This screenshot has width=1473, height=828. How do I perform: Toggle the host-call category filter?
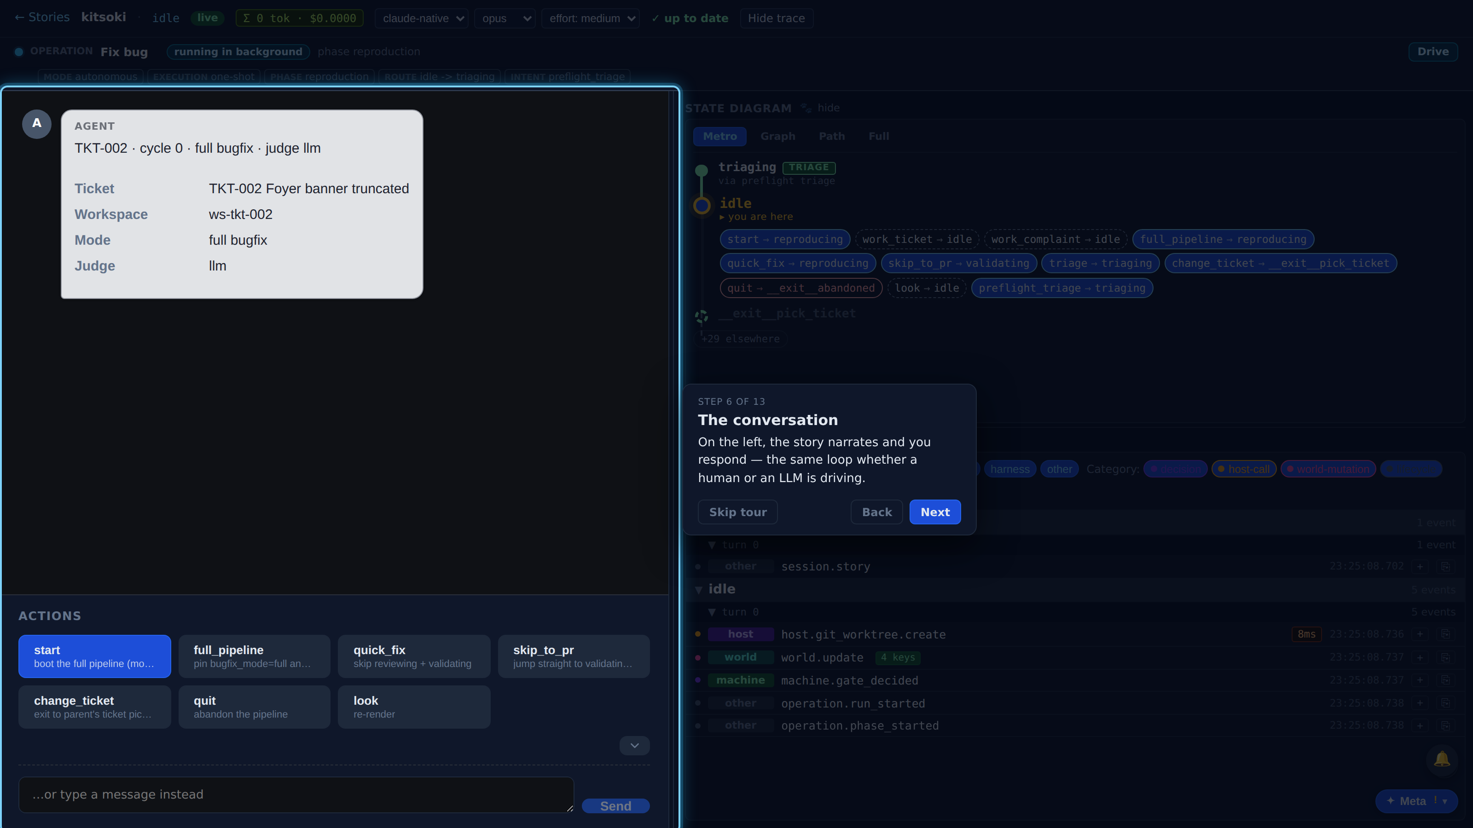click(x=1244, y=469)
